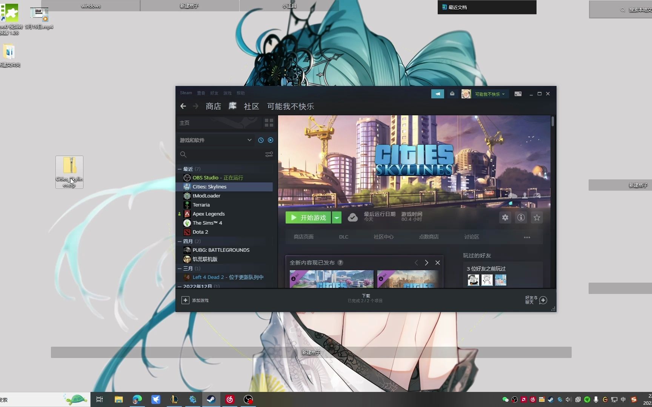The height and width of the screenshot is (407, 652).
Task: Select PUBG: BATTLEGROUNDS in library
Action: tap(225, 250)
